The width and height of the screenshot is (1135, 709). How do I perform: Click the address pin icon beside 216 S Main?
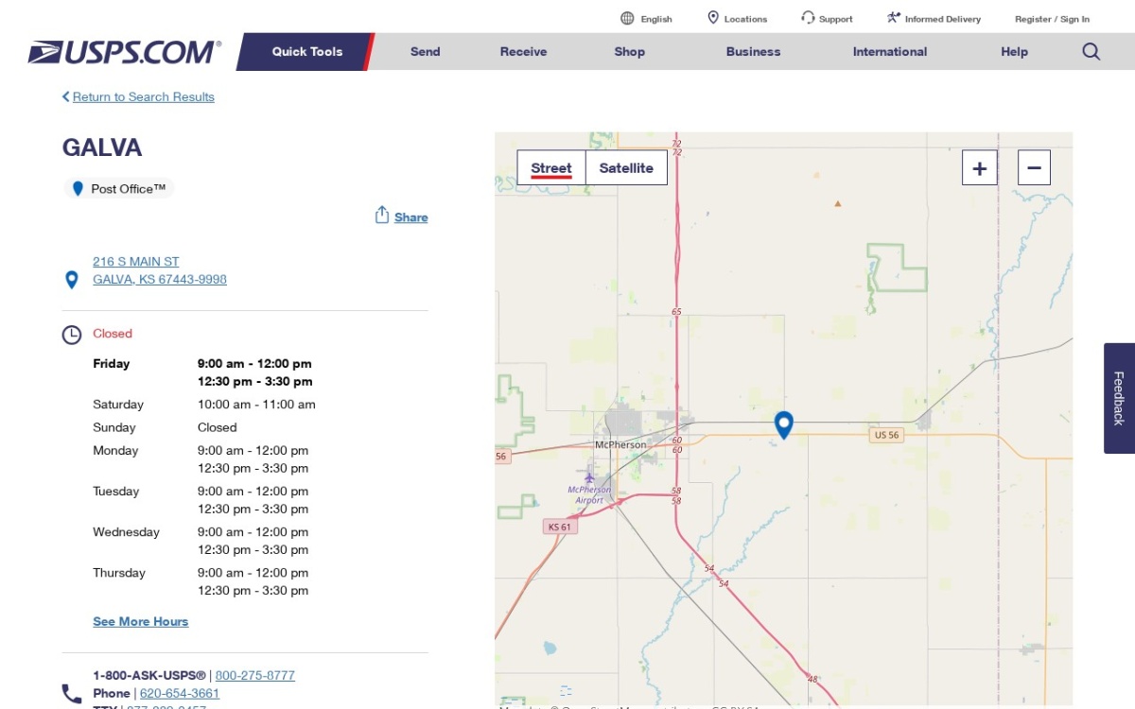coord(71,280)
